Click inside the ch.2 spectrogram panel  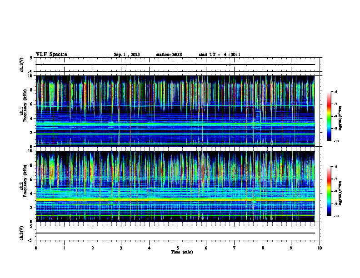click(175, 186)
